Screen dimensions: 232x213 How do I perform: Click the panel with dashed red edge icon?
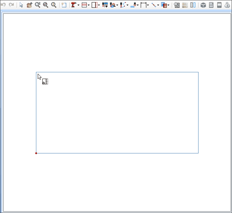(94, 5)
